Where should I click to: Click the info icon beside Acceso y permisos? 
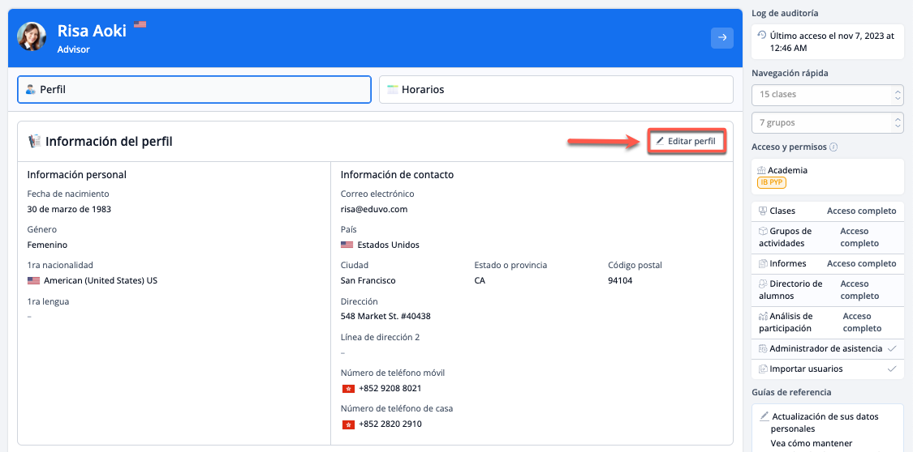834,147
